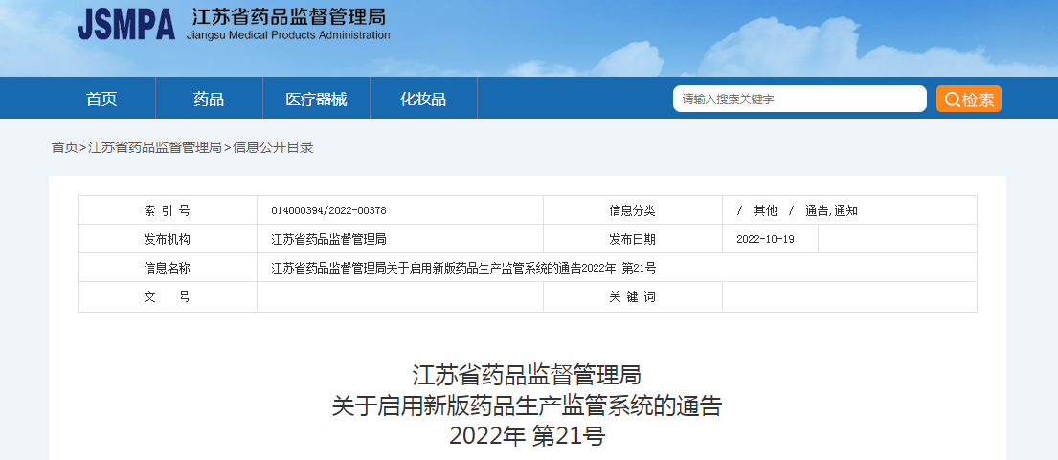Click the JSMPA logo in header
This screenshot has width=1058, height=460.
pyautogui.click(x=126, y=25)
